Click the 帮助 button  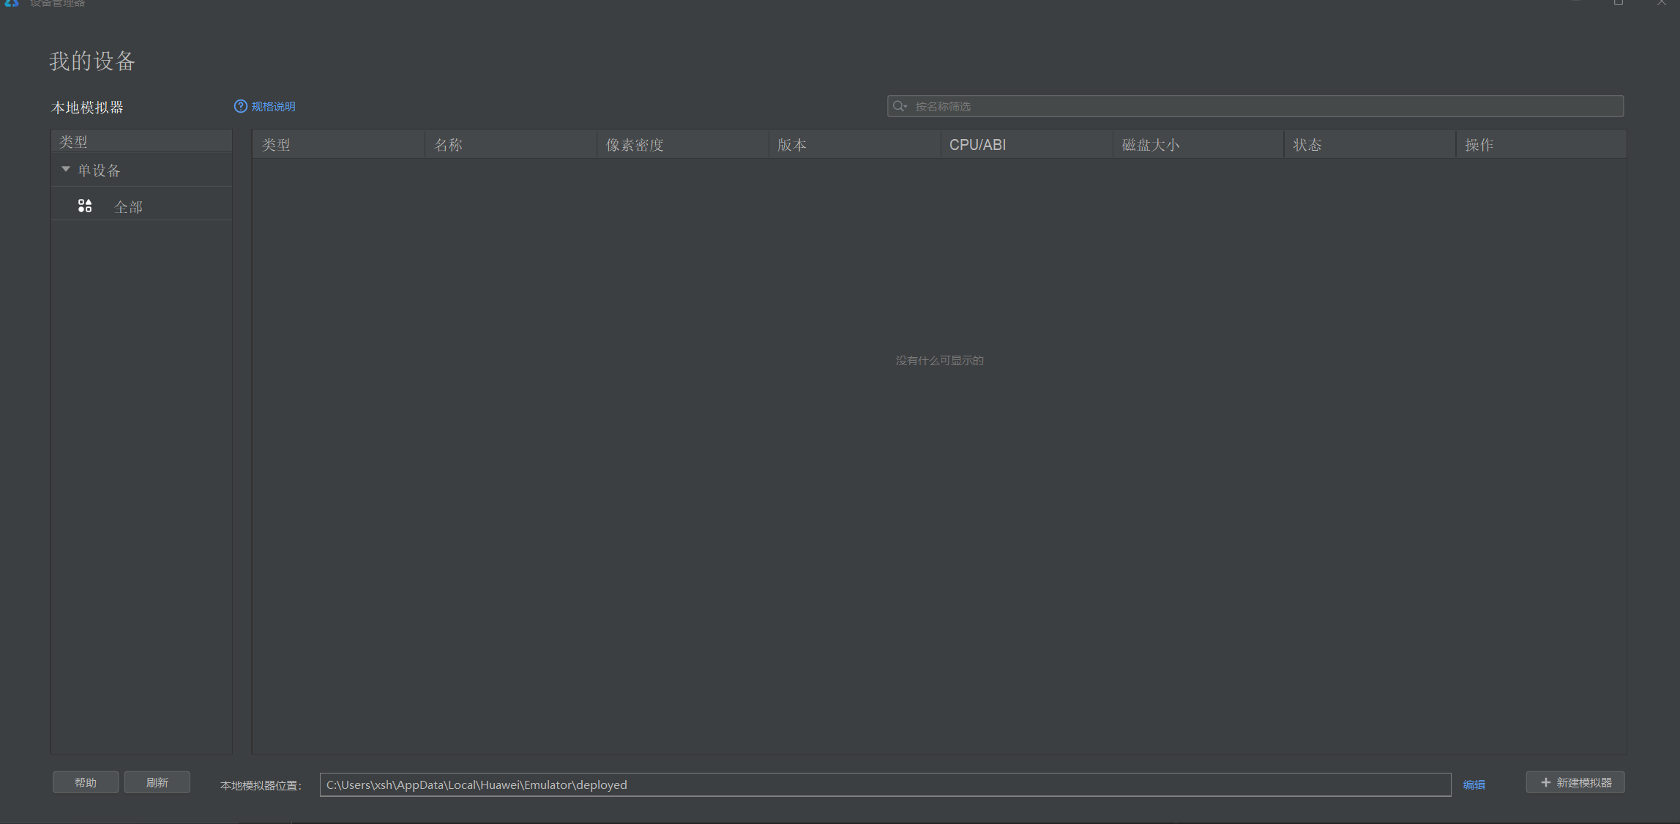(x=86, y=782)
